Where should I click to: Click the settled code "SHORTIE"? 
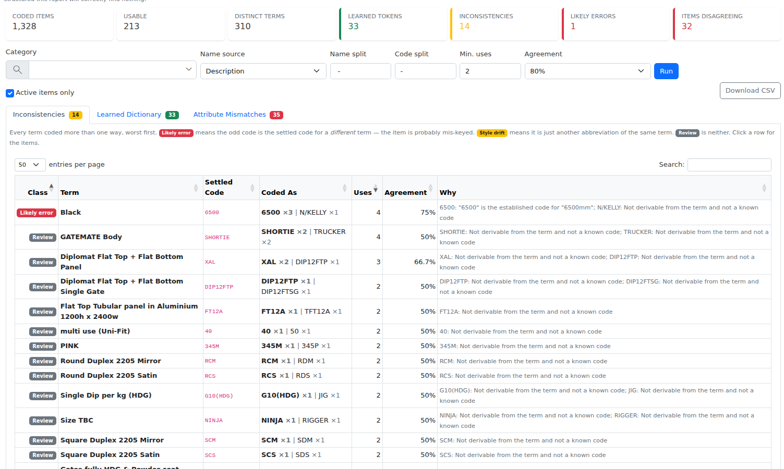tap(217, 238)
